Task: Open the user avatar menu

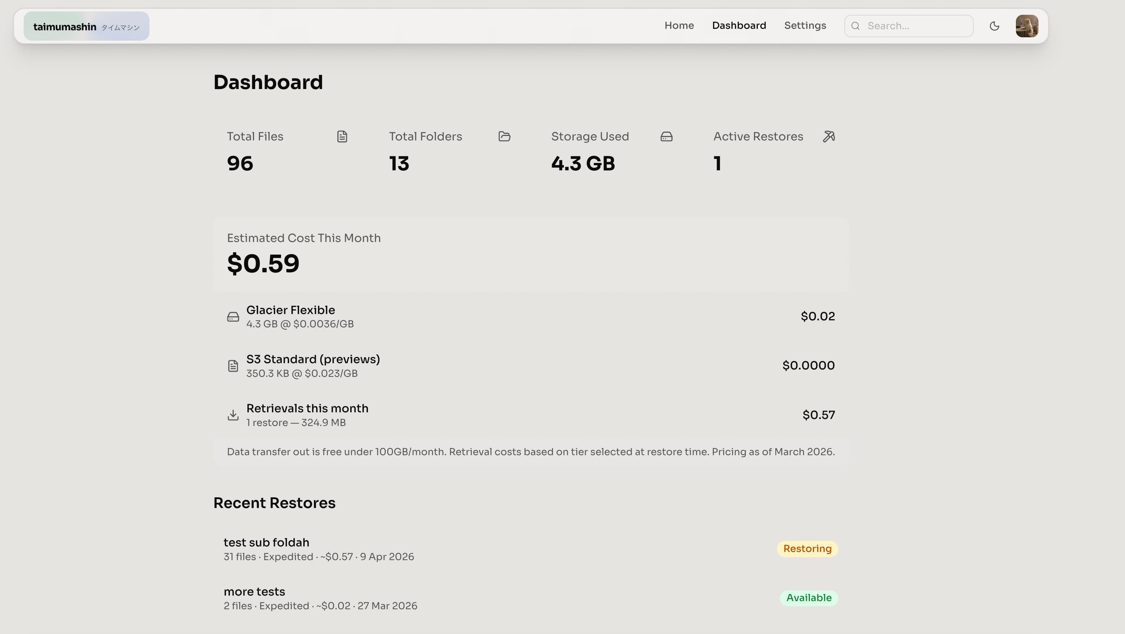Action: click(1027, 26)
